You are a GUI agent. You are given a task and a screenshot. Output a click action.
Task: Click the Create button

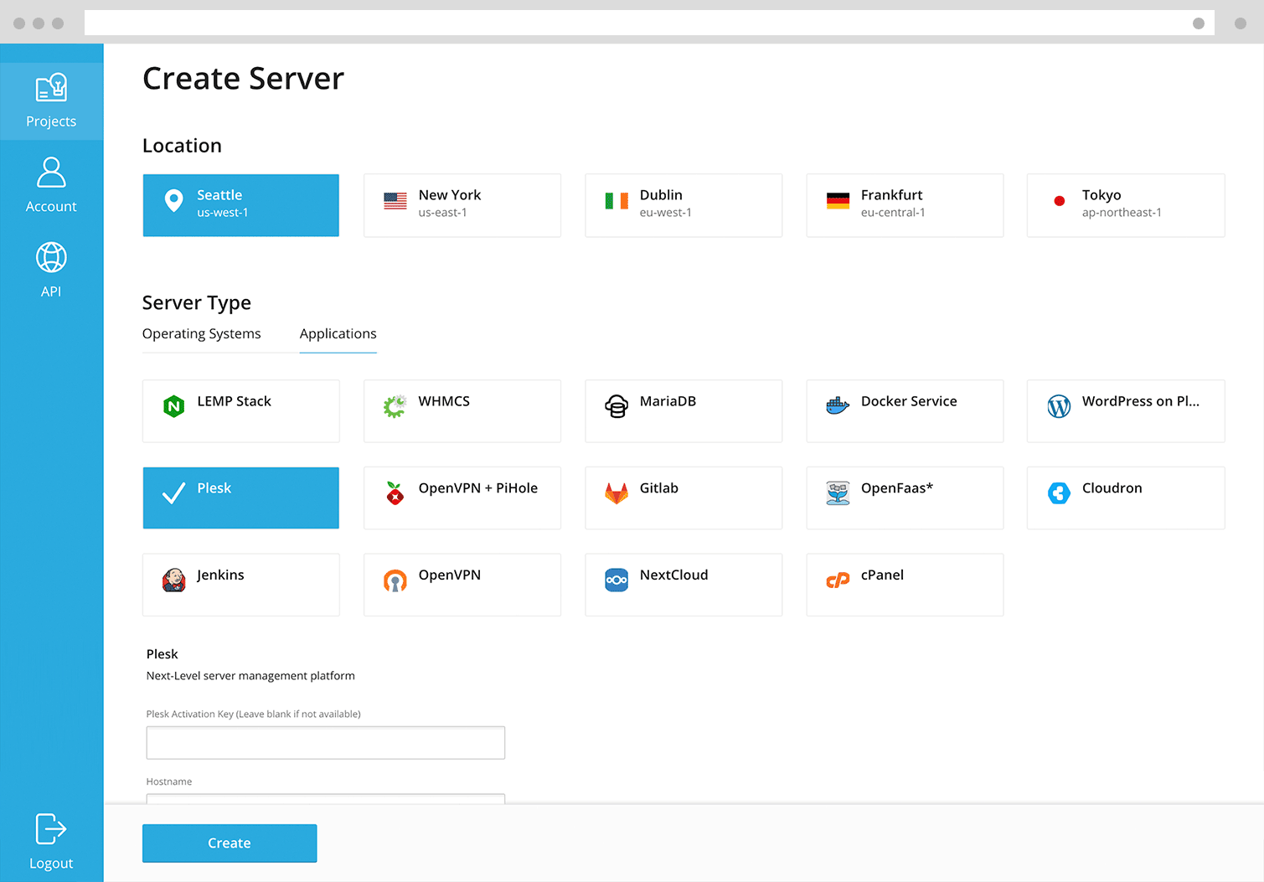[x=230, y=843]
